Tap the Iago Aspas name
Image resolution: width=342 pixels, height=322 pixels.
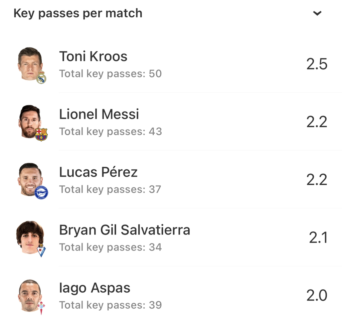(95, 288)
